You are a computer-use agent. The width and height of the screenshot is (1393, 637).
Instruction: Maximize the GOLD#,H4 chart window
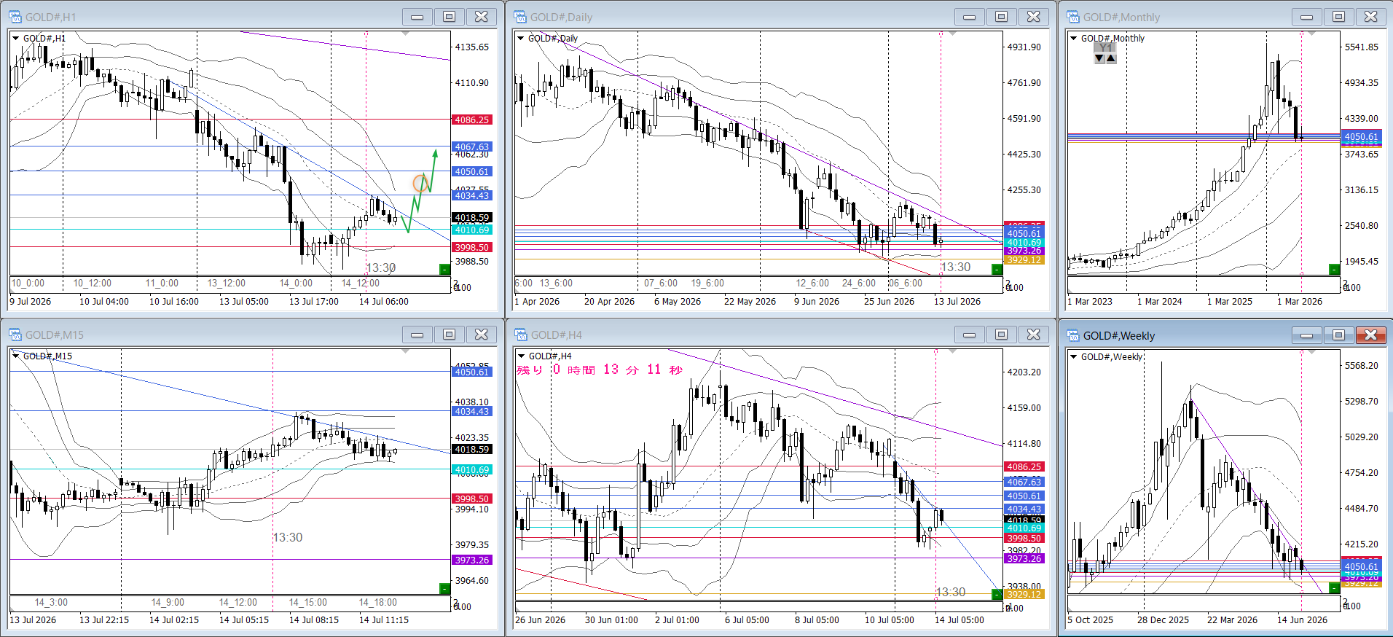click(x=1002, y=335)
